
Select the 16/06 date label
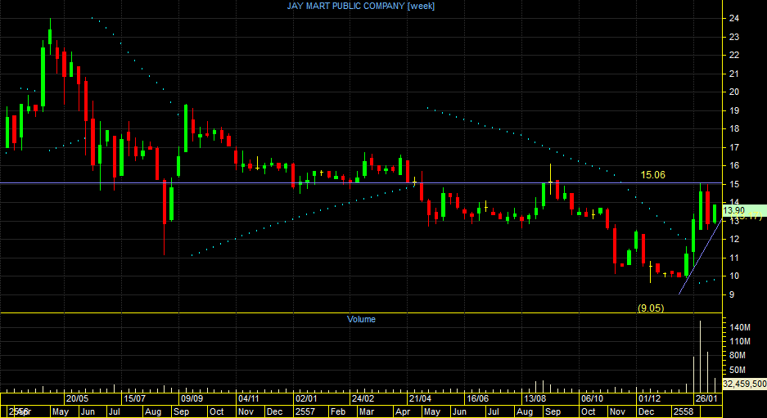[478, 398]
